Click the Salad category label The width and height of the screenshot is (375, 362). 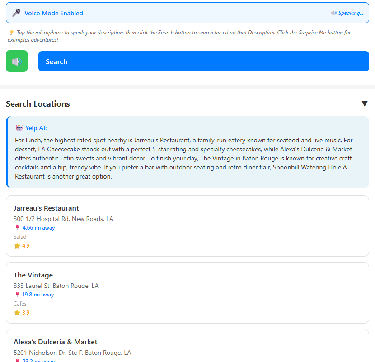(x=20, y=237)
